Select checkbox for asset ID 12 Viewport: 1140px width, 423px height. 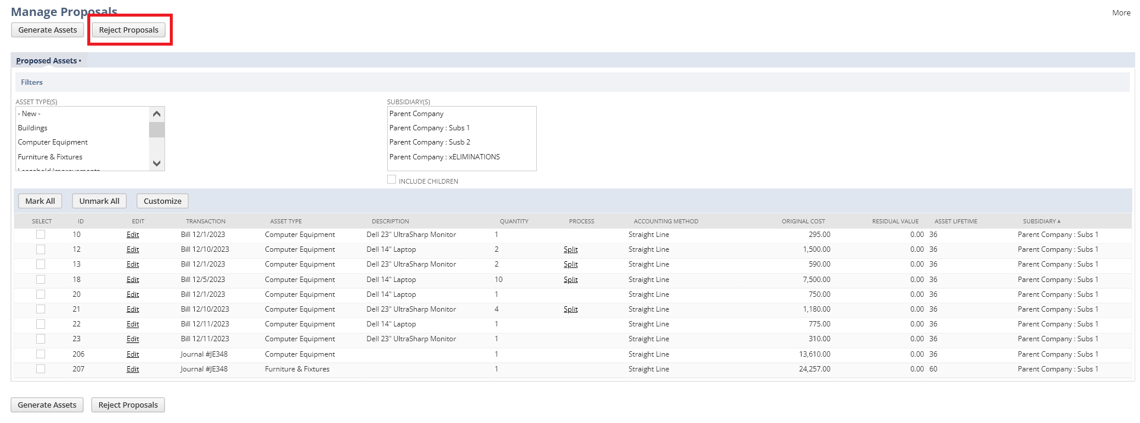pos(40,249)
